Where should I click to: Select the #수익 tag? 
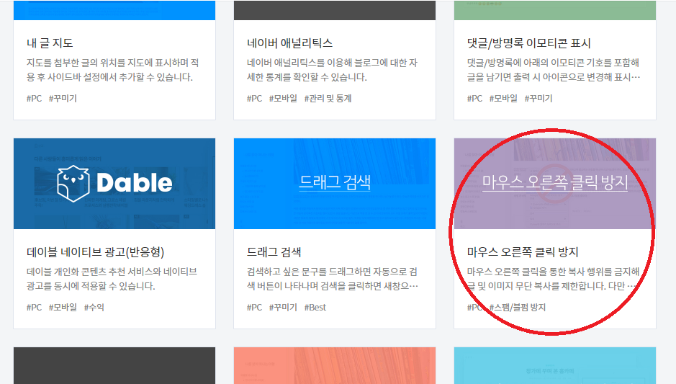(94, 307)
